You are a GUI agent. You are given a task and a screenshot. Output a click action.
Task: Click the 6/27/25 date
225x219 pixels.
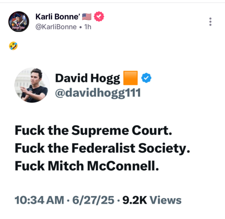[93, 201]
